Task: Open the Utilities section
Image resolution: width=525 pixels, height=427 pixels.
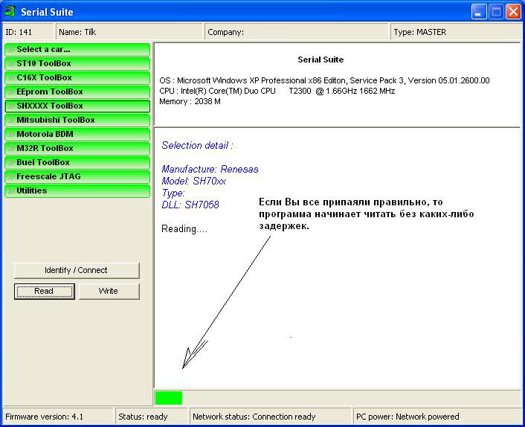Action: tap(77, 190)
